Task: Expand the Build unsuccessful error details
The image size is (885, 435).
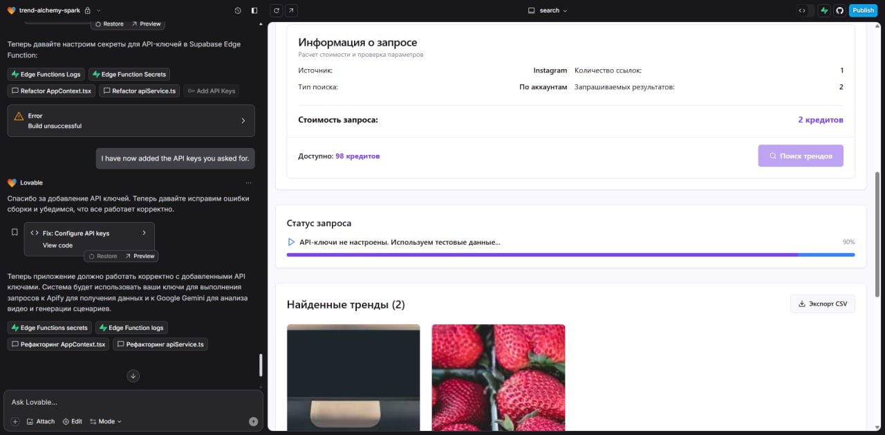Action: [x=243, y=120]
